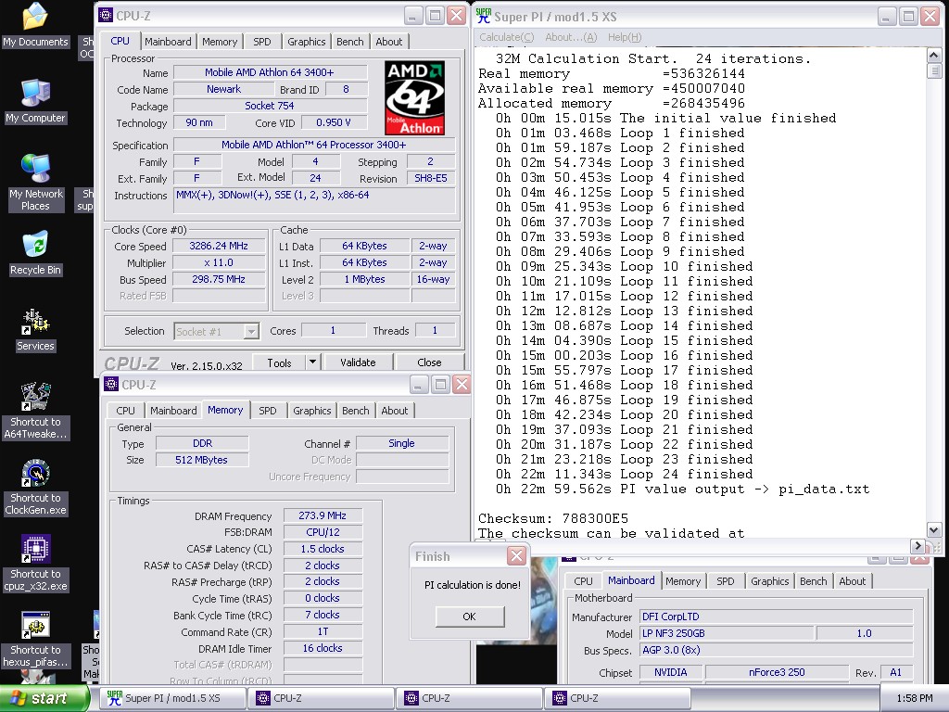Click the Checksum: 788300E5 line
The image size is (949, 712).
(553, 519)
